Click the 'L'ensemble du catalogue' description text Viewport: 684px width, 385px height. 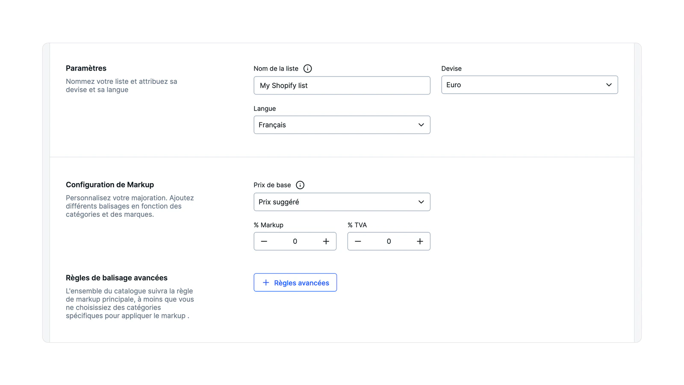click(x=130, y=303)
